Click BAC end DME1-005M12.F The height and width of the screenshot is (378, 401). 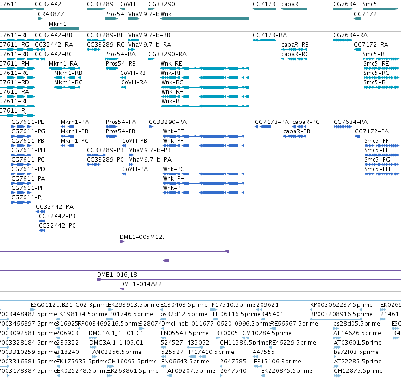point(143,237)
